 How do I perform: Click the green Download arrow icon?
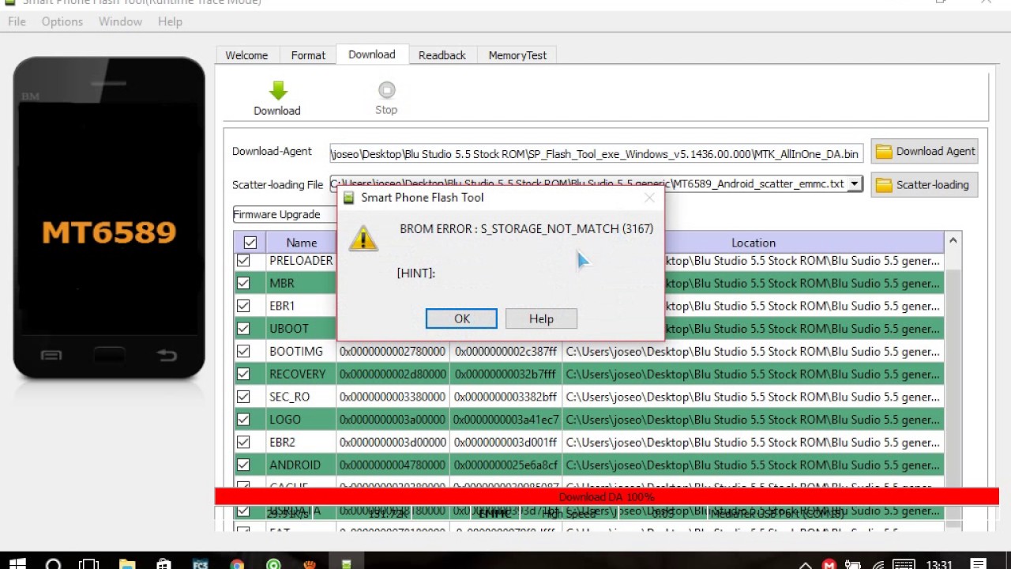pyautogui.click(x=277, y=90)
